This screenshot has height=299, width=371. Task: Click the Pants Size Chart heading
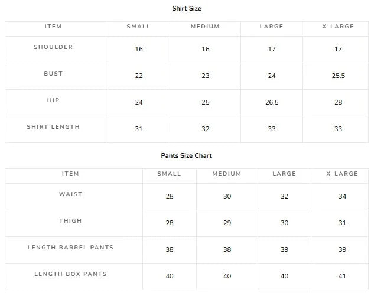[x=187, y=155]
